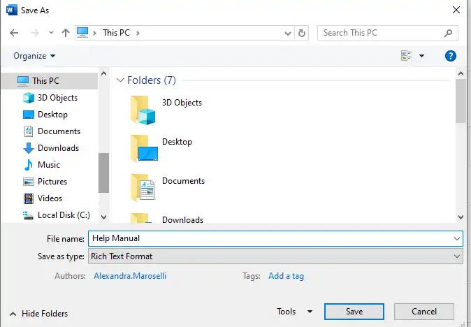The image size is (471, 327).
Task: Open Save as type Rich Text Format dropdown
Action: click(275, 256)
